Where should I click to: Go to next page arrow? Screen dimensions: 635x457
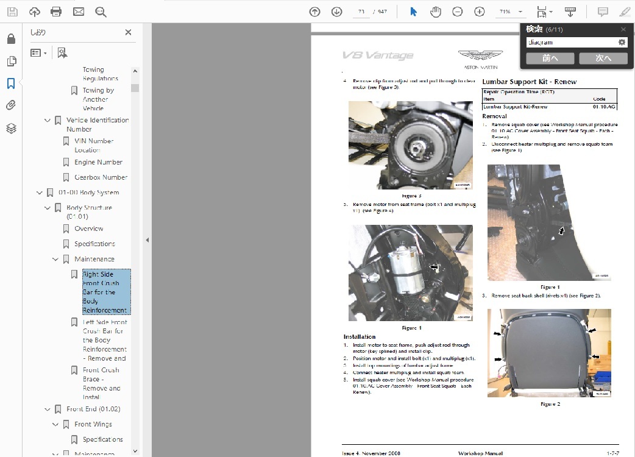pyautogui.click(x=336, y=12)
